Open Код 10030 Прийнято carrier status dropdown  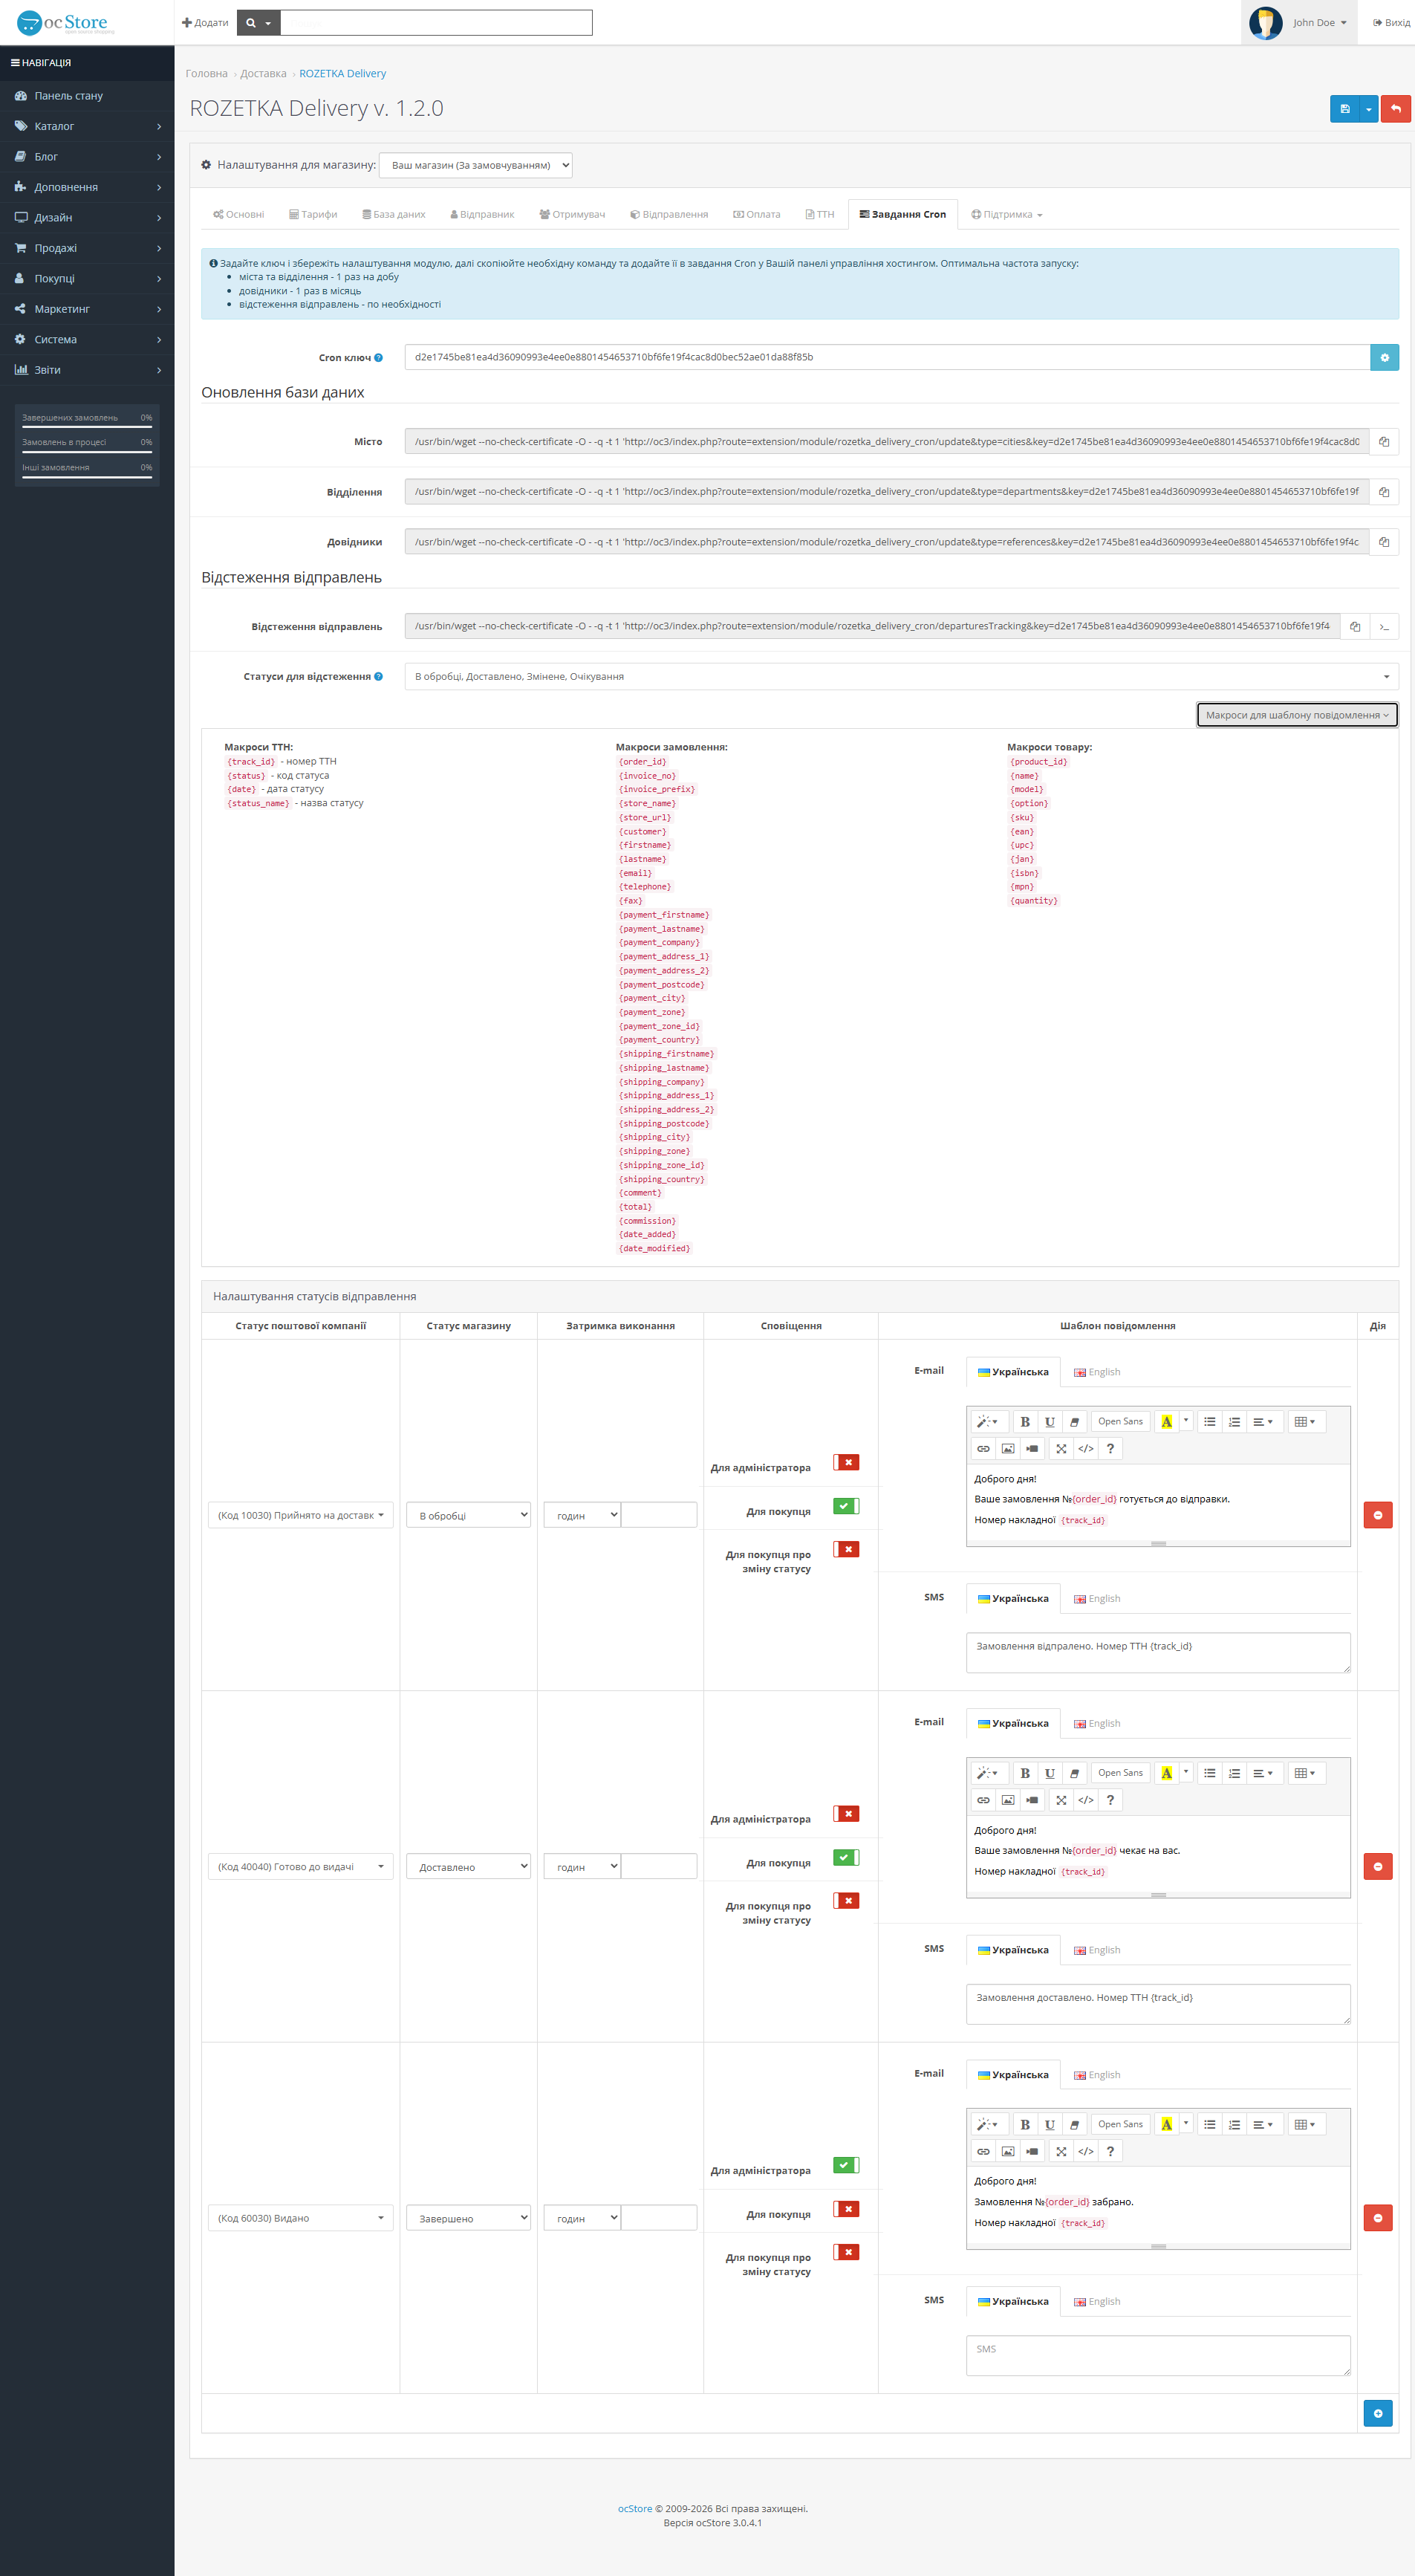[x=301, y=1515]
